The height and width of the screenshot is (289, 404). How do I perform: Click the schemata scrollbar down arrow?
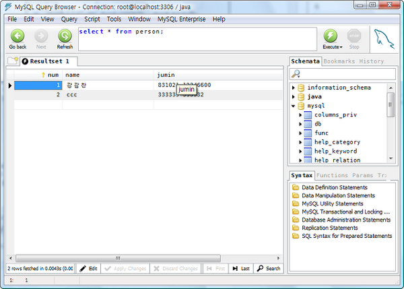[391, 158]
